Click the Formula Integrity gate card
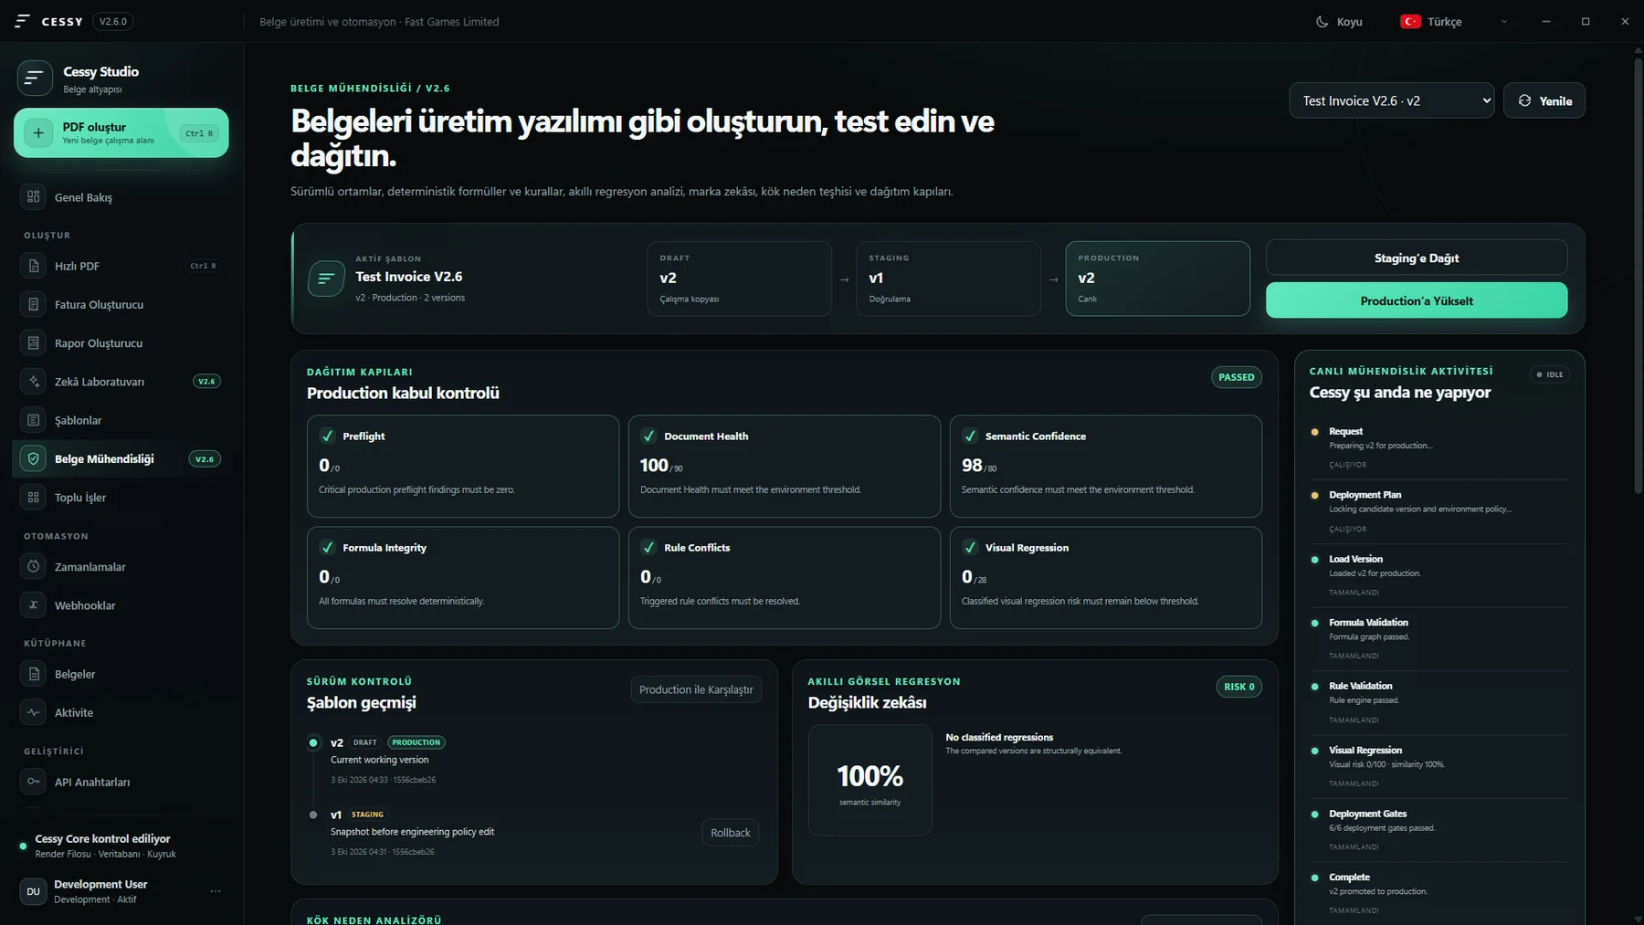The width and height of the screenshot is (1644, 925). pyautogui.click(x=463, y=578)
